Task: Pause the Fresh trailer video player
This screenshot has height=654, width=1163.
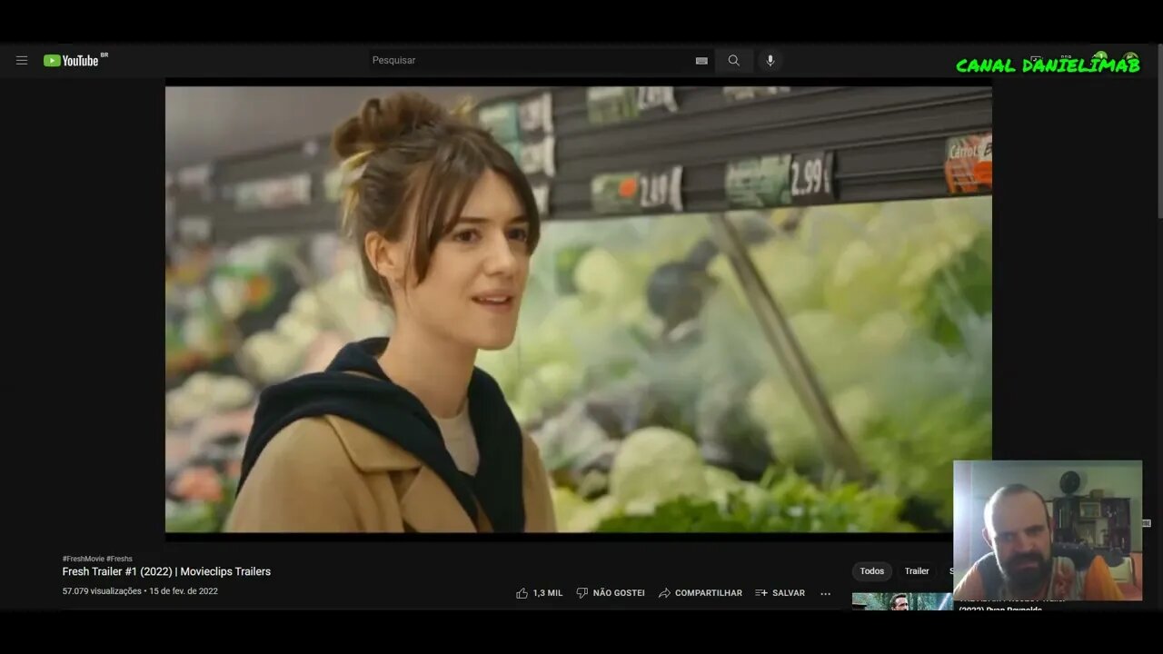Action: pyautogui.click(x=578, y=310)
